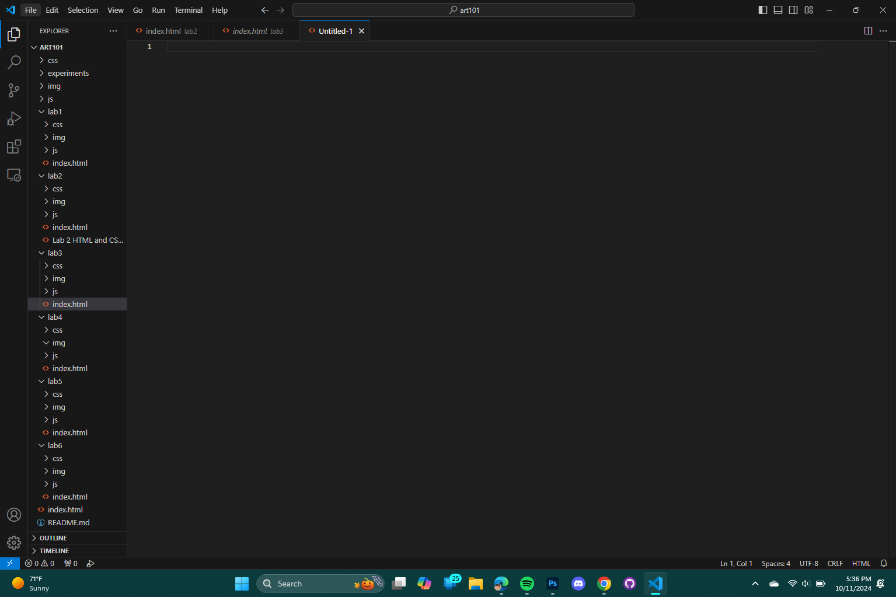This screenshot has height=597, width=896.
Task: Open the Source Control view
Action: click(x=14, y=90)
